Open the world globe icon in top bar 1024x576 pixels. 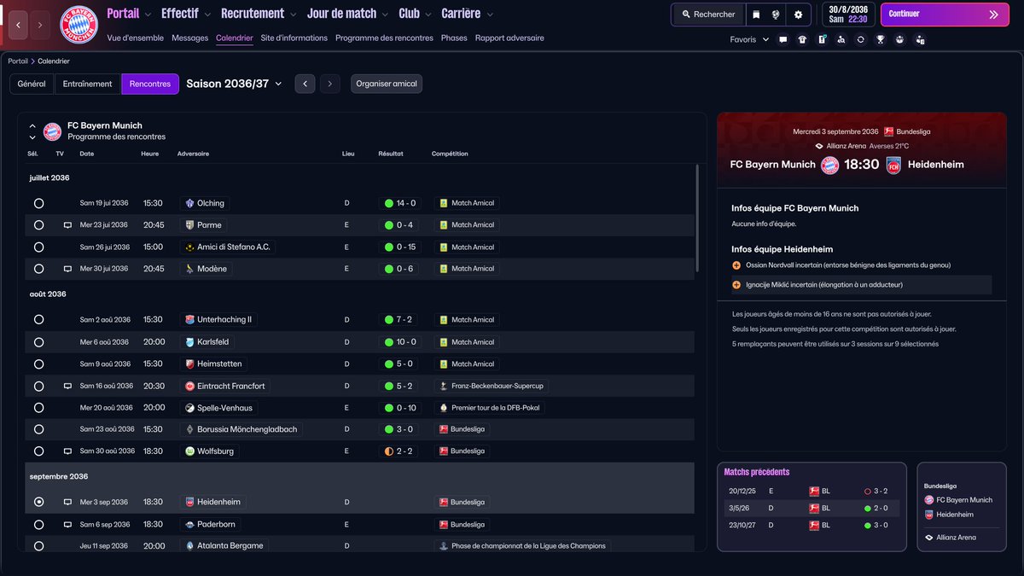[x=776, y=15]
